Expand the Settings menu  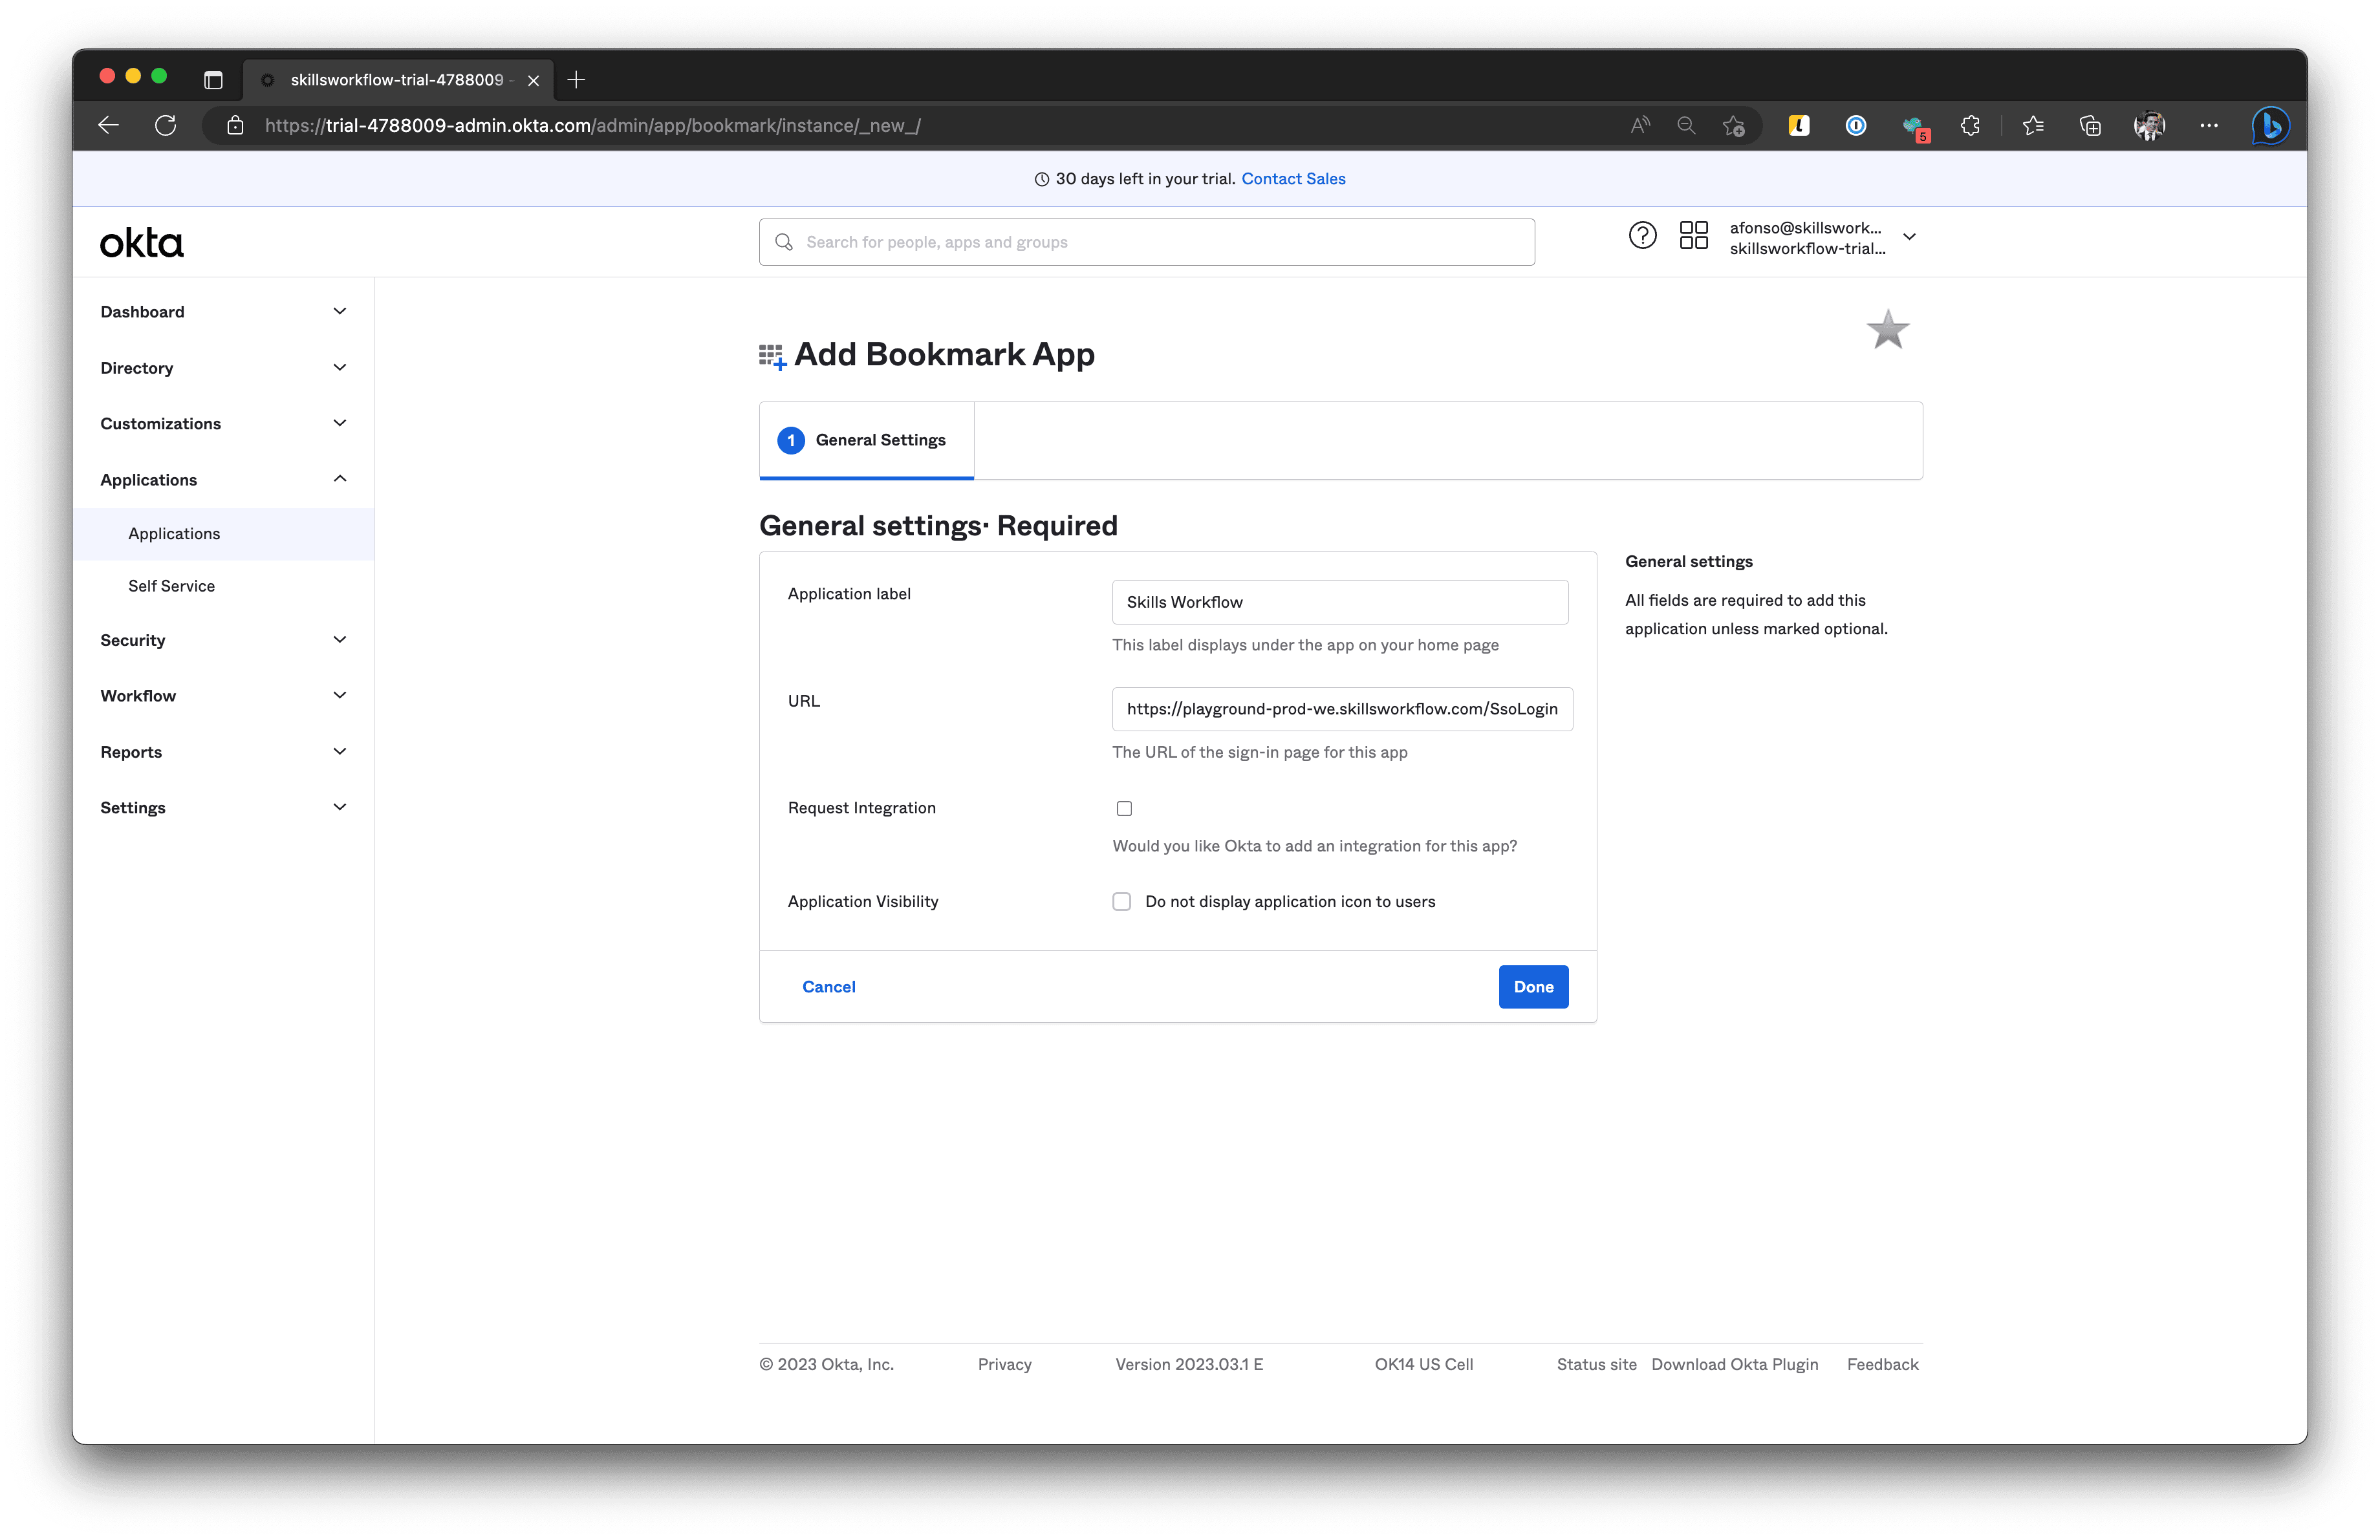click(223, 807)
